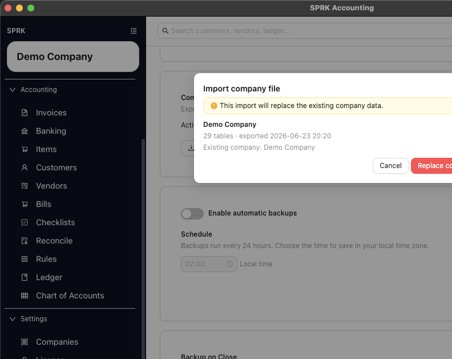Click the search magnifier icon
452x359 pixels.
[x=165, y=31]
